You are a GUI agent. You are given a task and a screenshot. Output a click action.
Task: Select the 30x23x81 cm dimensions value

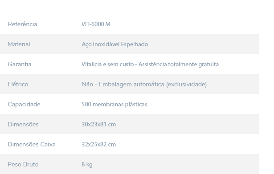point(99,125)
